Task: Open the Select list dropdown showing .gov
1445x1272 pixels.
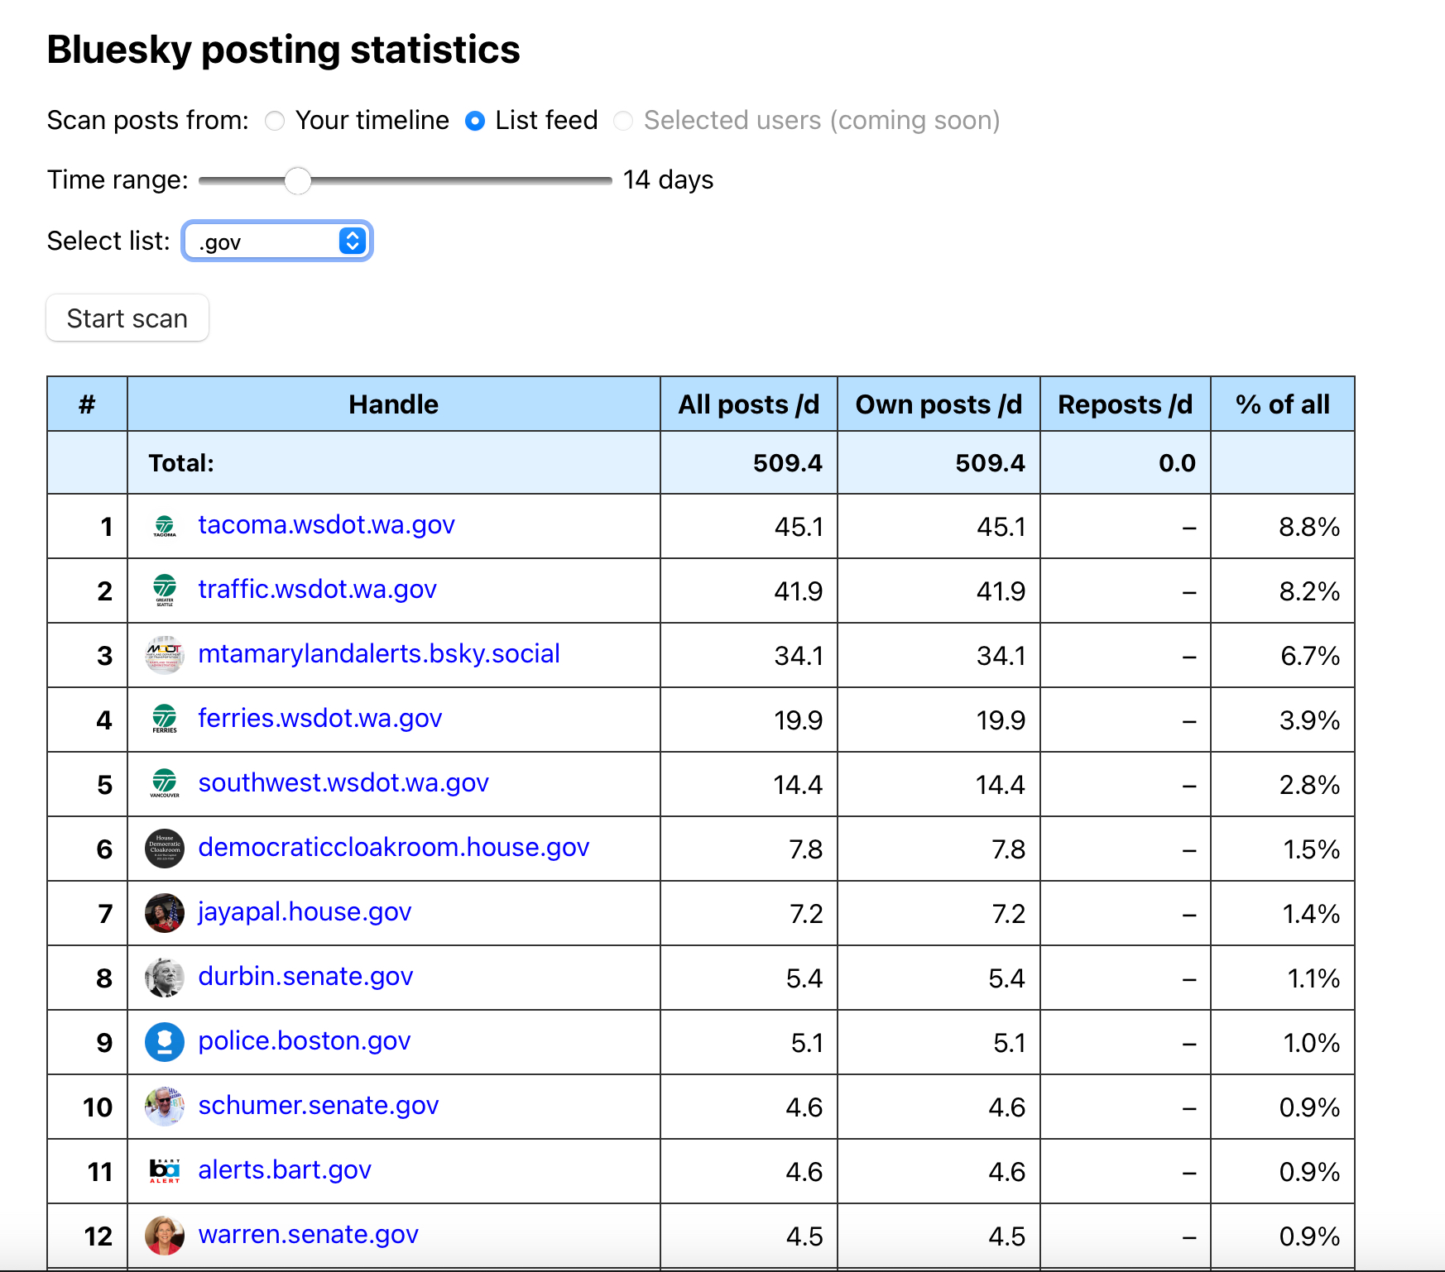Action: pyautogui.click(x=277, y=241)
